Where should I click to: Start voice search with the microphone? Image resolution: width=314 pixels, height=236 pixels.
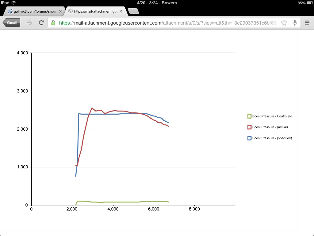click(294, 23)
